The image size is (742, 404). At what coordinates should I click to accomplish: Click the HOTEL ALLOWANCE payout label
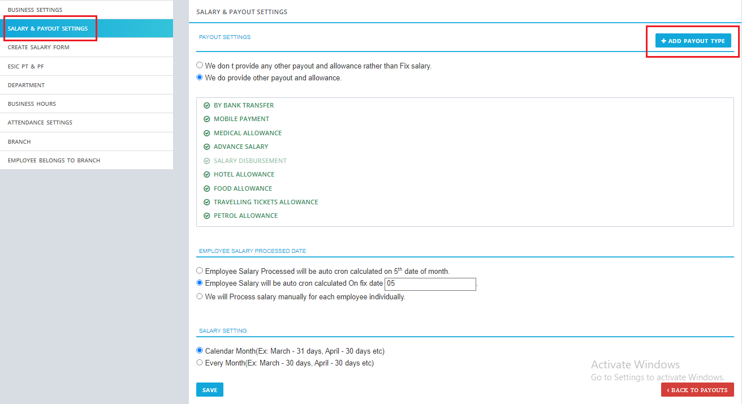(x=244, y=175)
